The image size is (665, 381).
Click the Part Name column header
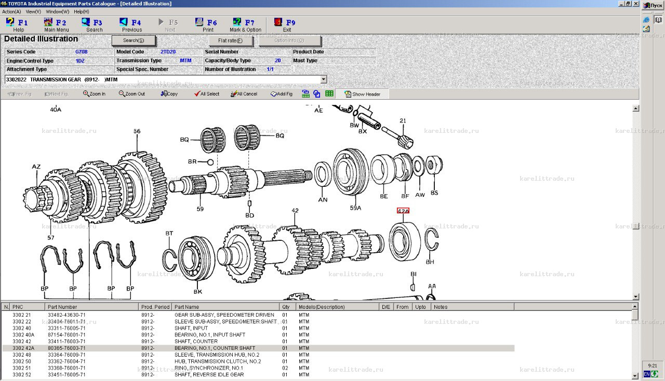(x=226, y=307)
